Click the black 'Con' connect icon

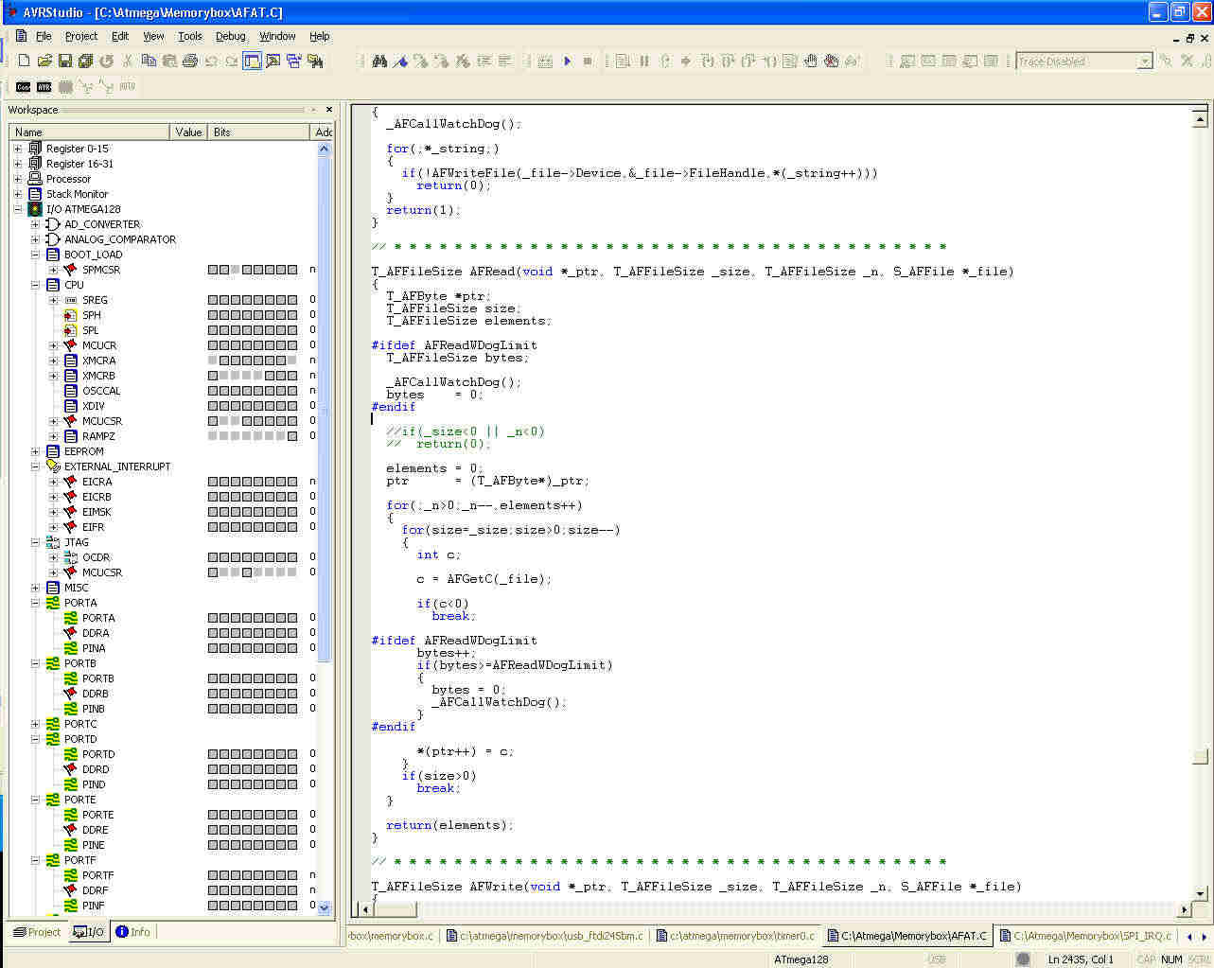pos(24,86)
